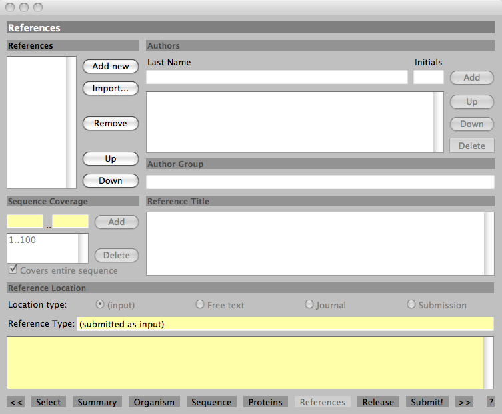The height and width of the screenshot is (414, 502).
Task: Select Submission location type
Action: (411, 304)
